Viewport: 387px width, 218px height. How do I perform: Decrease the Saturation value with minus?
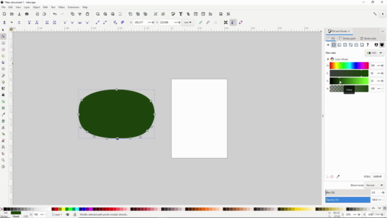379,73
